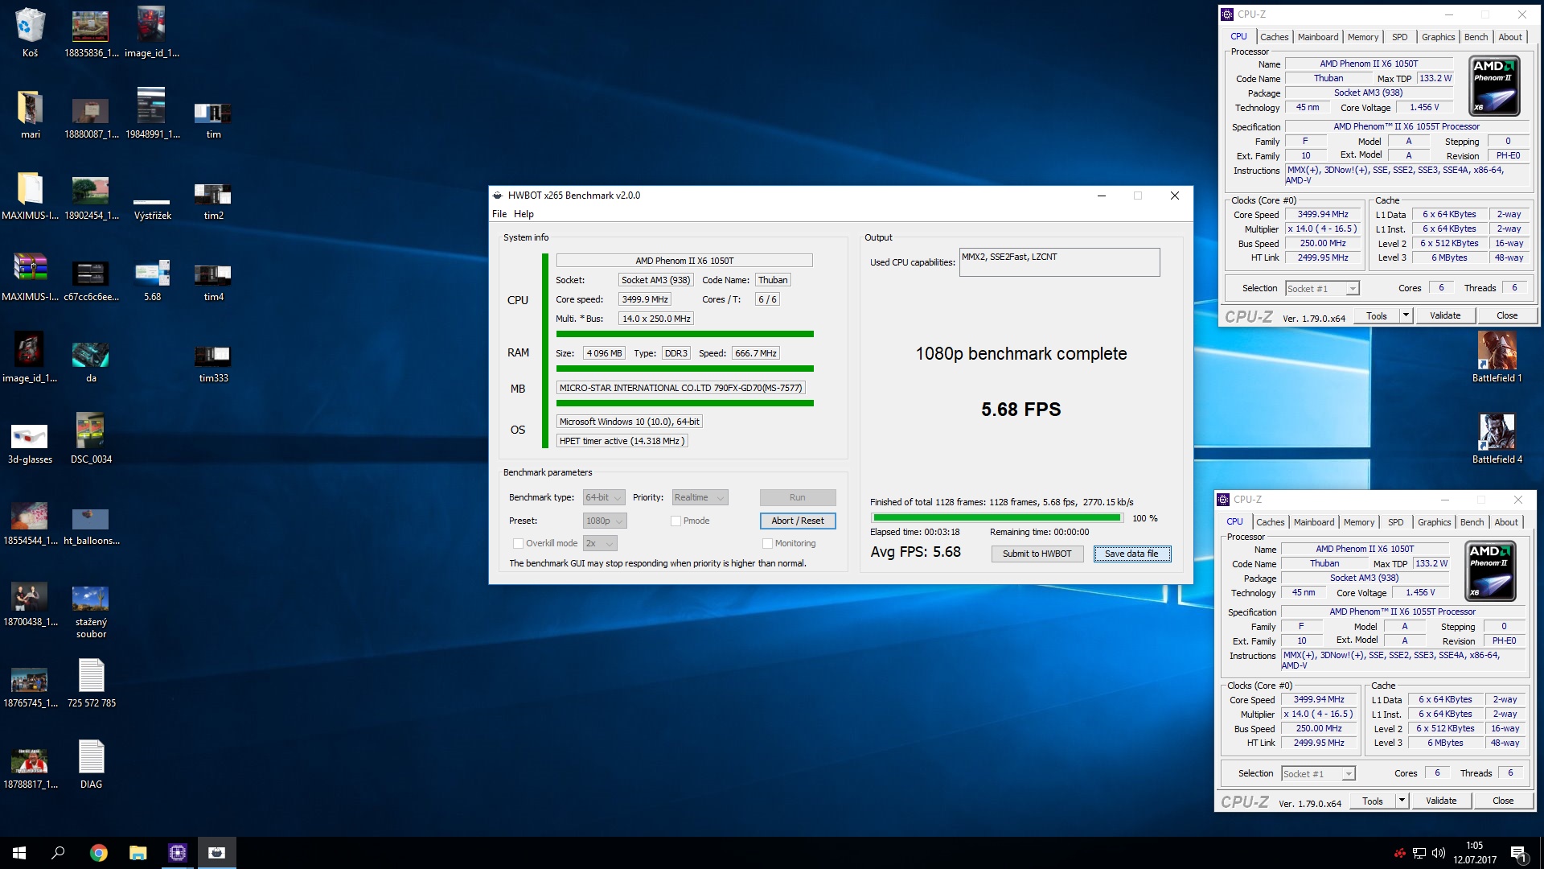Open taskbar search magnifier
This screenshot has height=869, width=1544.
(58, 853)
